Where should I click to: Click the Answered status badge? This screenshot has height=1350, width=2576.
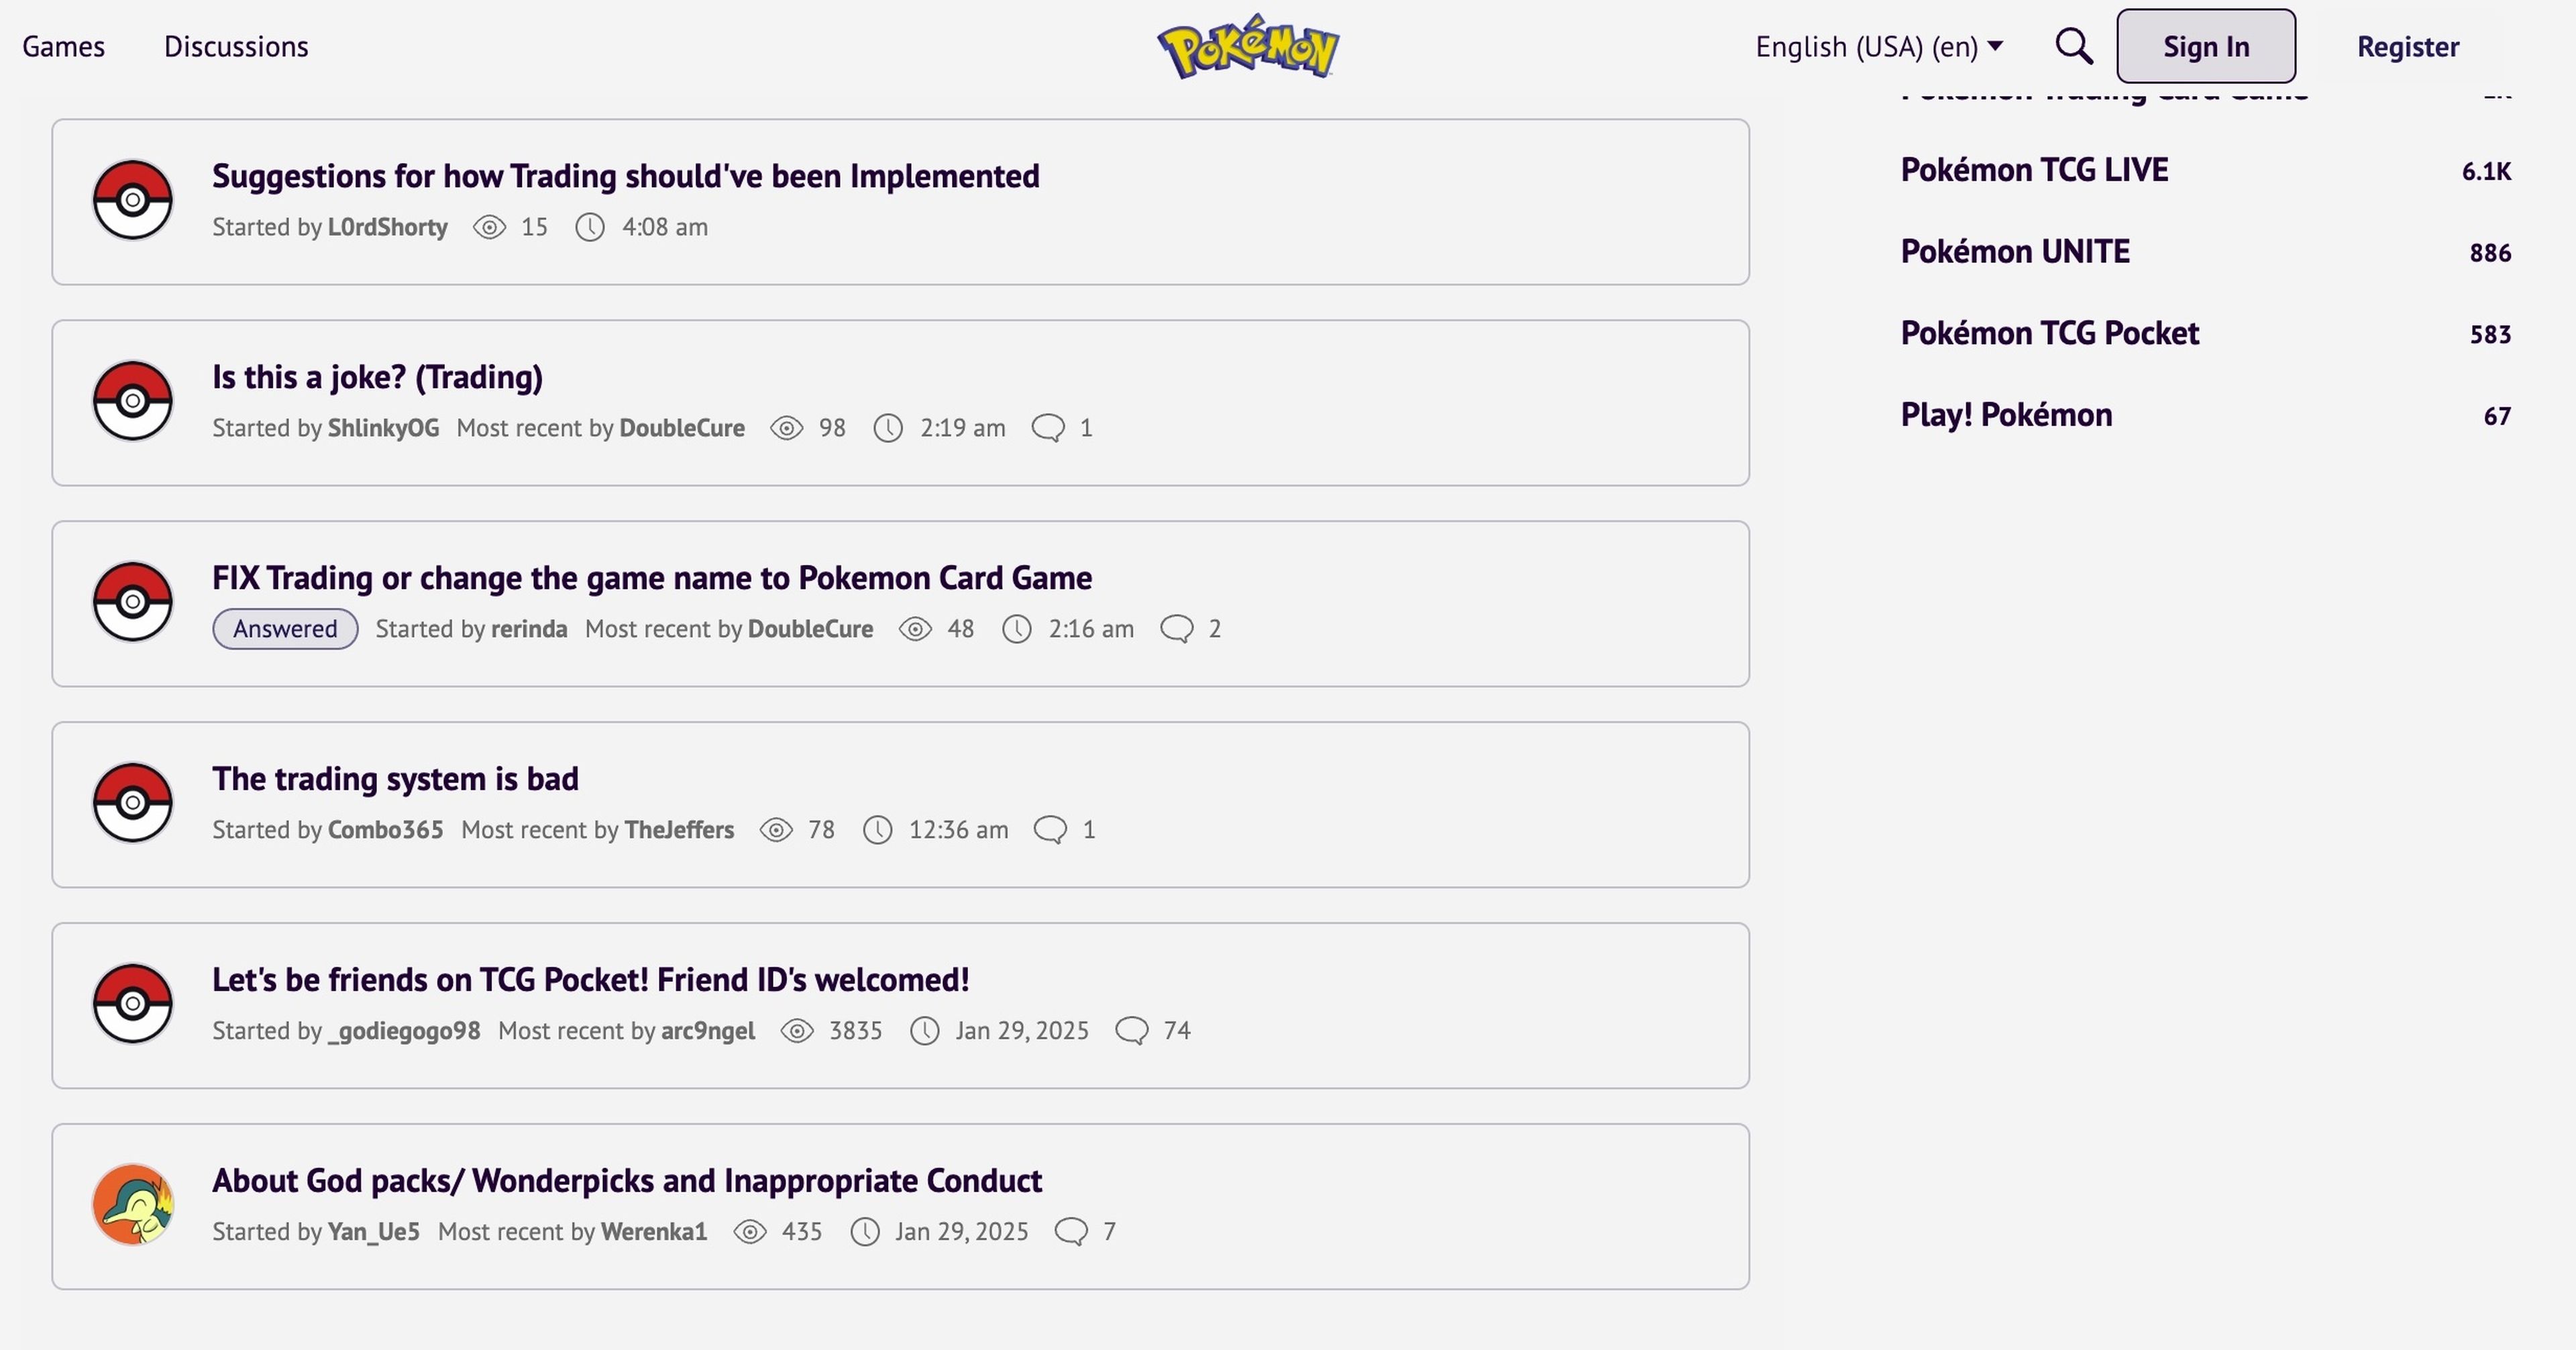[x=284, y=629]
